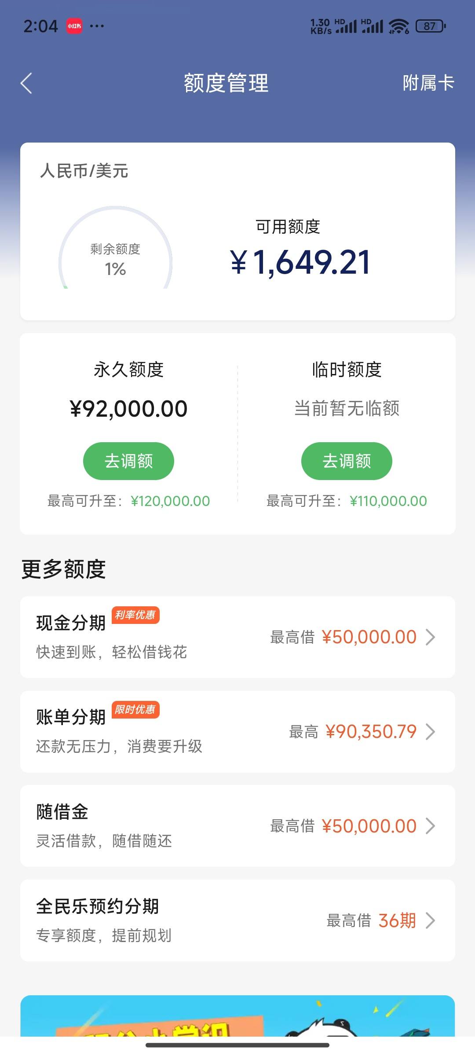The height and width of the screenshot is (1056, 475).
Task: Open the panda promotional banner
Action: 237,1016
